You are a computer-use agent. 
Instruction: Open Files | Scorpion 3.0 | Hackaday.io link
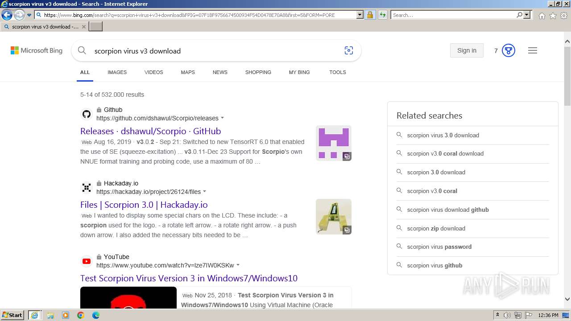[144, 205]
